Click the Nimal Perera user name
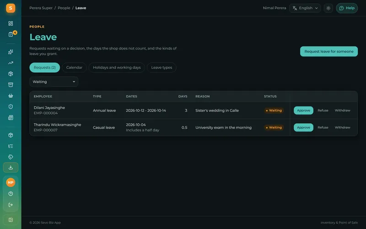The width and height of the screenshot is (366, 229). coord(274,8)
